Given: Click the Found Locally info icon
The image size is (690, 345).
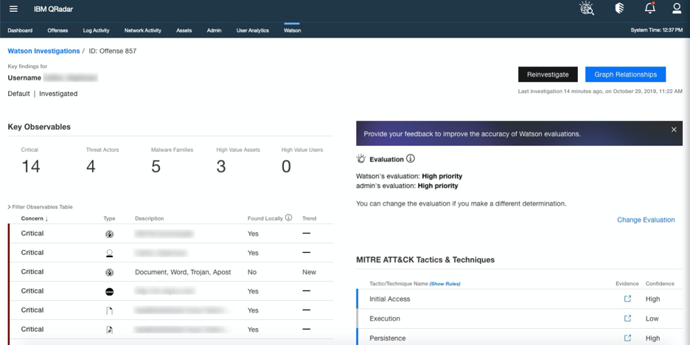Looking at the screenshot, I should [289, 217].
